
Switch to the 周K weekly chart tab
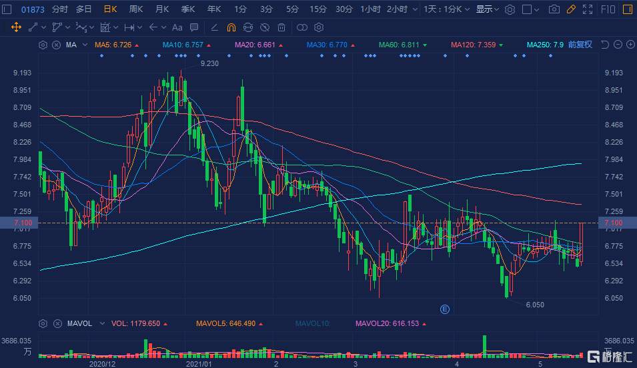click(136, 9)
